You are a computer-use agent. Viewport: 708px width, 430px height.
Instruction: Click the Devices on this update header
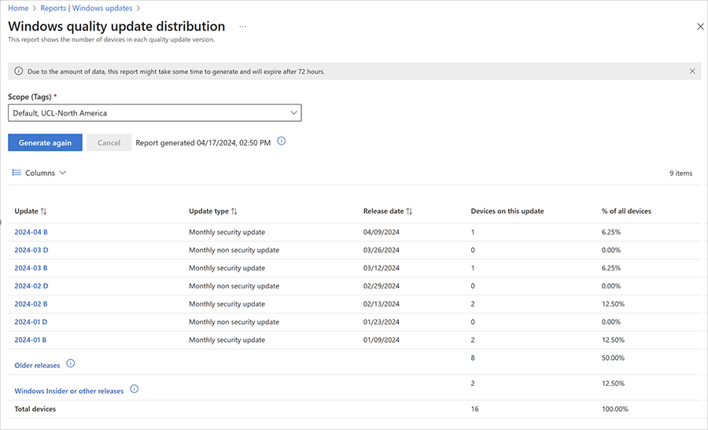pos(507,211)
